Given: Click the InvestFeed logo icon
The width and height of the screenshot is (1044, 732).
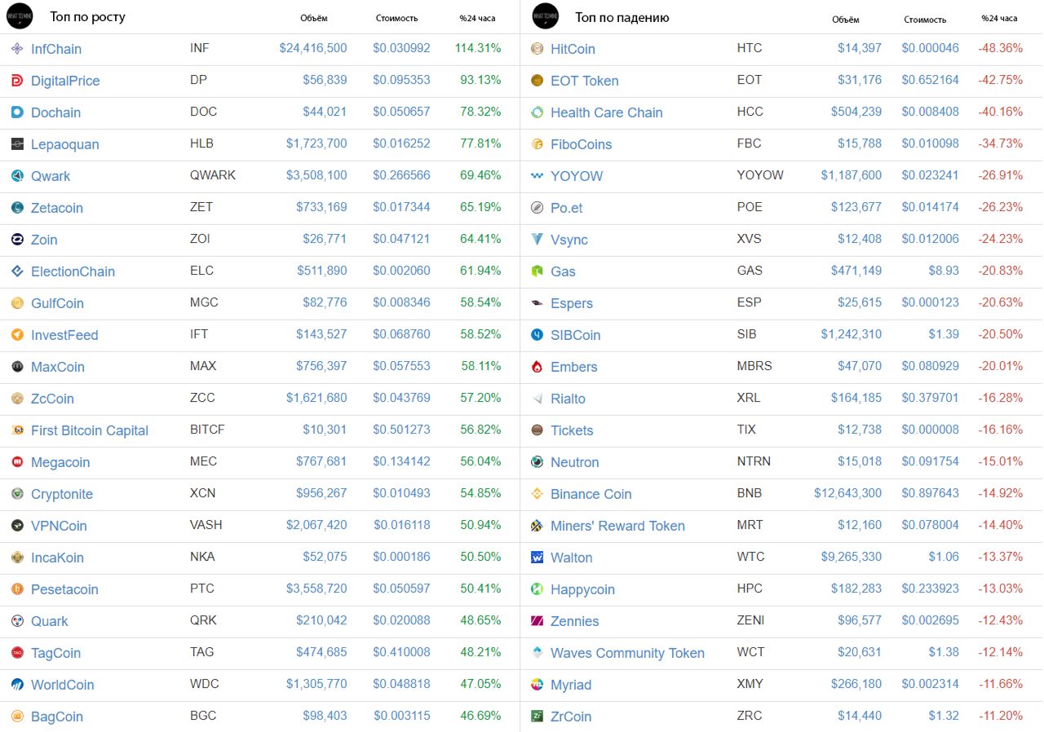Looking at the screenshot, I should click(x=17, y=335).
